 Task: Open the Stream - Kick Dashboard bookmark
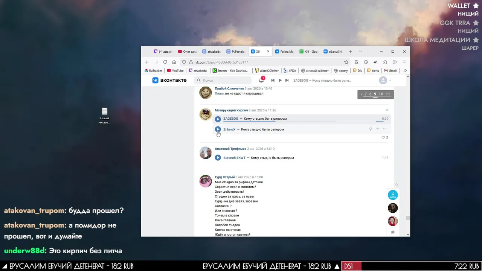[230, 70]
